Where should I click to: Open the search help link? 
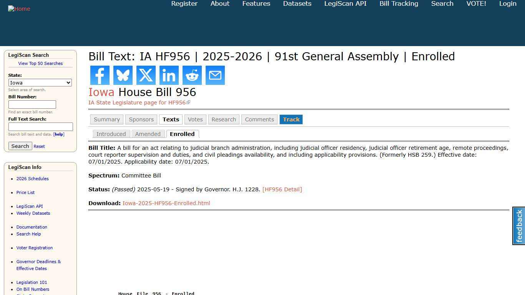[x=58, y=134]
